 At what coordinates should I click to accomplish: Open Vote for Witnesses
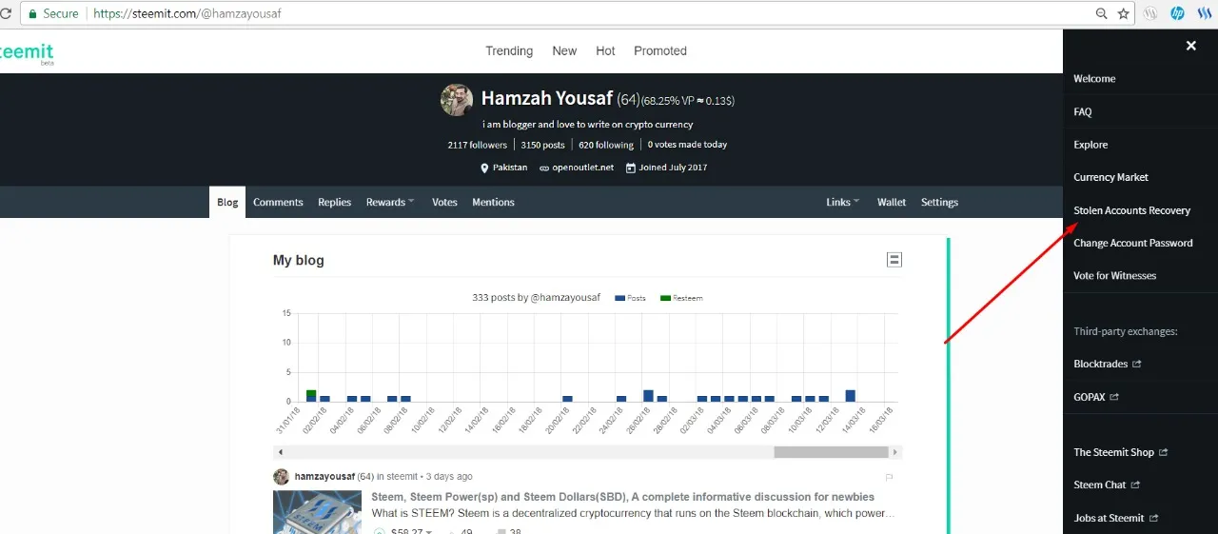pos(1114,276)
